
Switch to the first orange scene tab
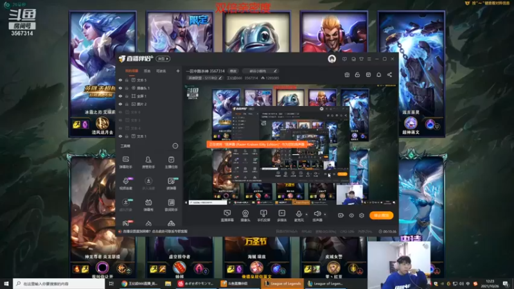(x=132, y=71)
